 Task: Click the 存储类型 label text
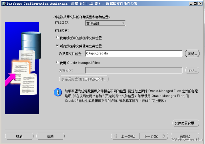(x=62, y=23)
